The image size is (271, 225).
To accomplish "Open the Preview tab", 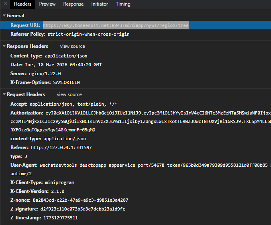I will coord(47,4).
